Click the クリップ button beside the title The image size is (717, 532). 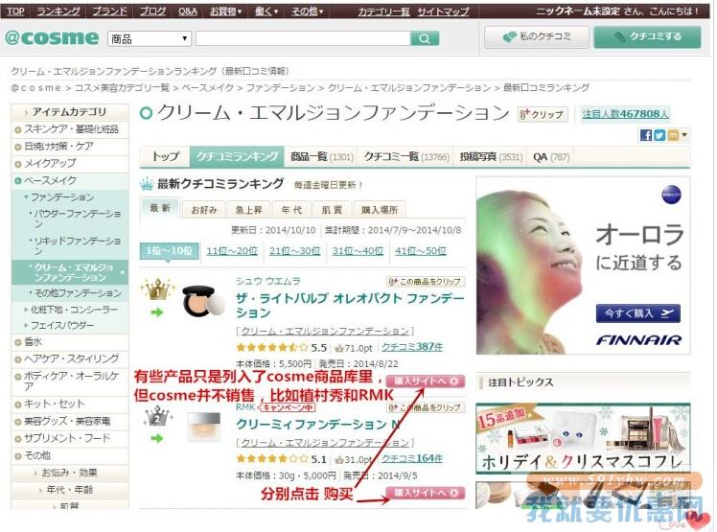[543, 114]
